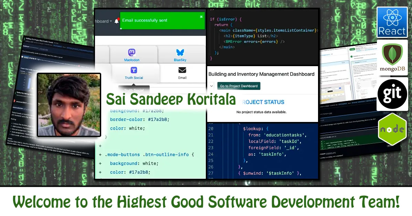Click the BMError errors code line
This screenshot has height=216, width=412.
254,42
